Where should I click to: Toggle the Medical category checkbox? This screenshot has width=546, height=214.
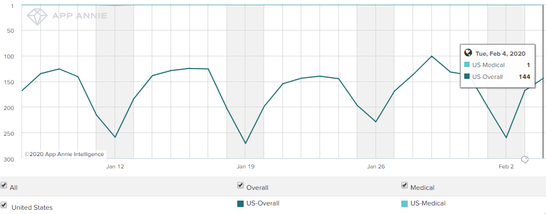point(405,185)
